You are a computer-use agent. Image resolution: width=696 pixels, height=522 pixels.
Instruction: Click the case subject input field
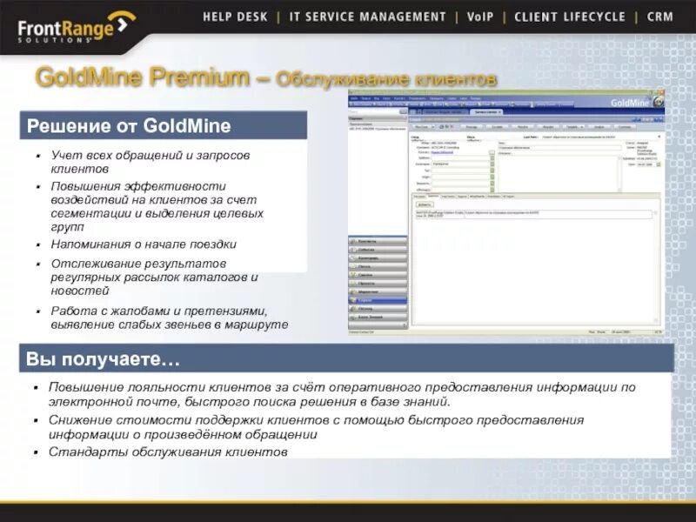pos(559,148)
